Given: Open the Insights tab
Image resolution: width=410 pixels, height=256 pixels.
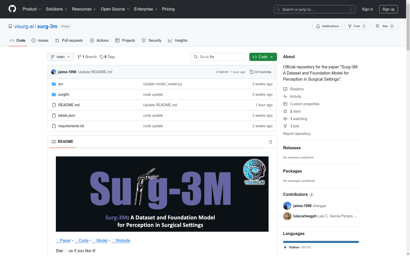Looking at the screenshot, I should [178, 40].
